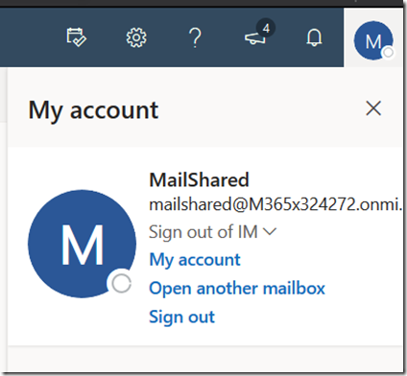Click Open another mailbox link
This screenshot has height=376, width=407.
pyautogui.click(x=237, y=289)
